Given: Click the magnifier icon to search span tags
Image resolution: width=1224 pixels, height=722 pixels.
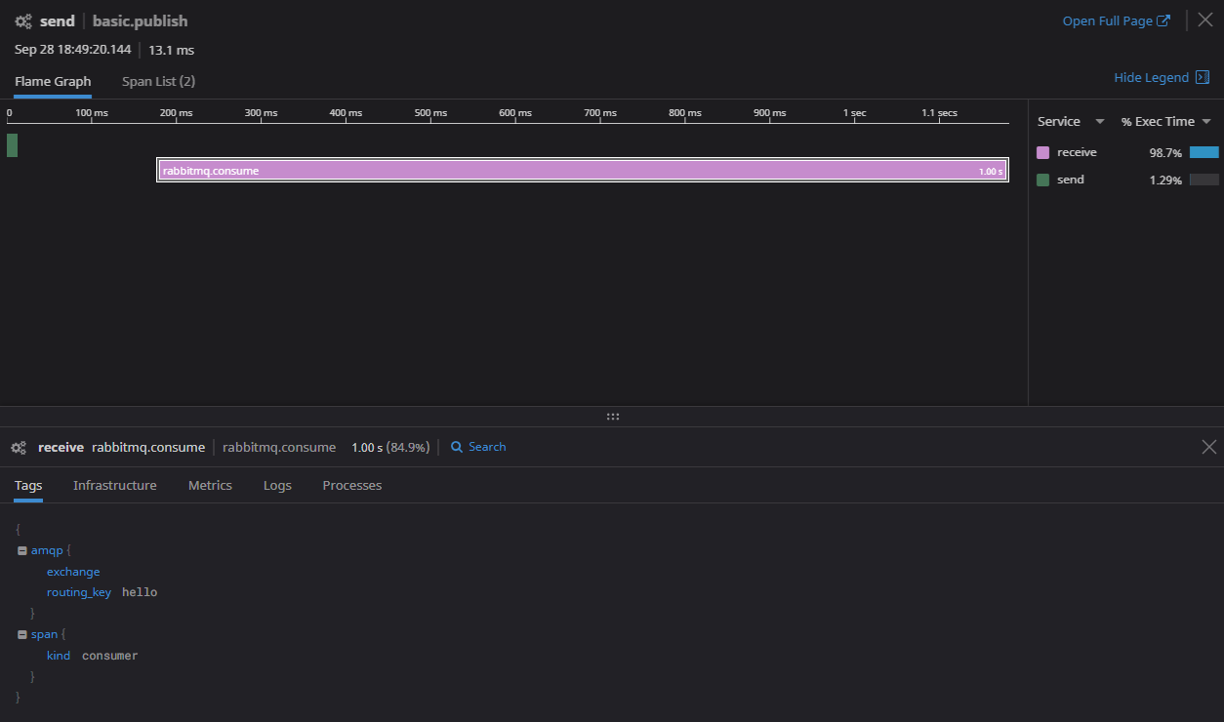Looking at the screenshot, I should coord(457,446).
